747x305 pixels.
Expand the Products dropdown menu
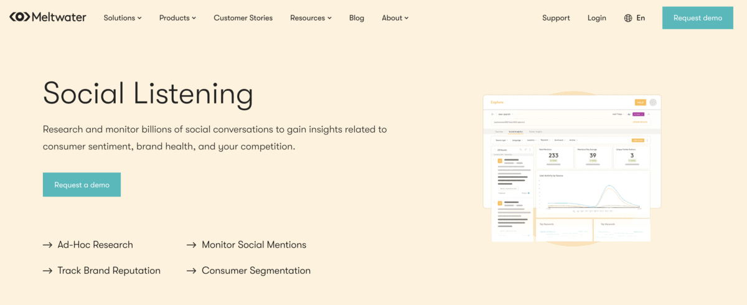(x=177, y=18)
